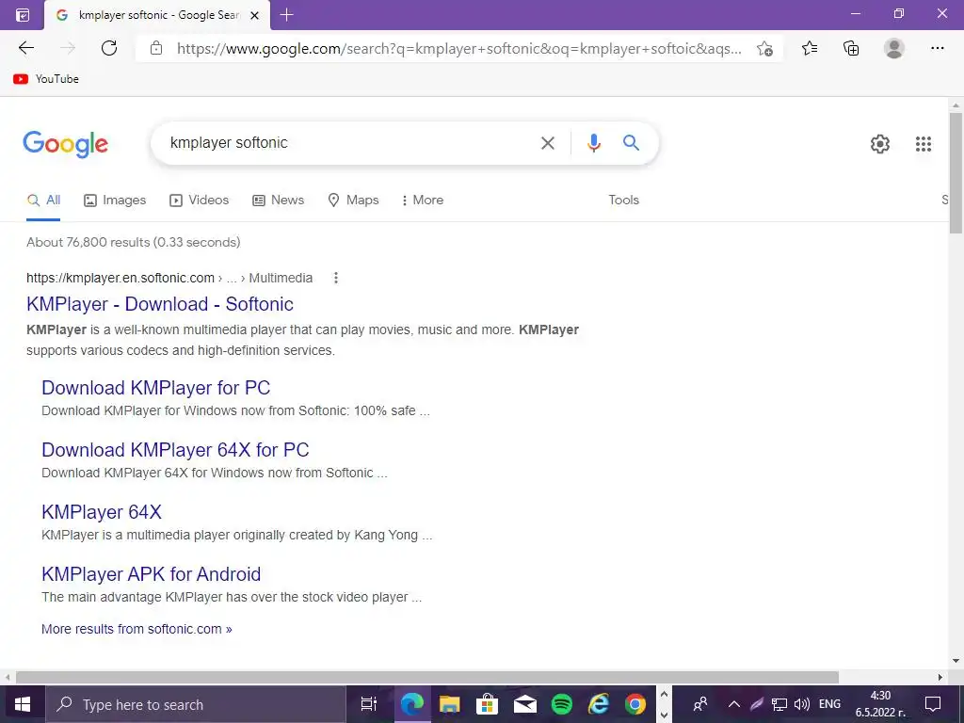Open the Google apps grid
Viewport: 964px width, 723px height.
click(x=923, y=144)
